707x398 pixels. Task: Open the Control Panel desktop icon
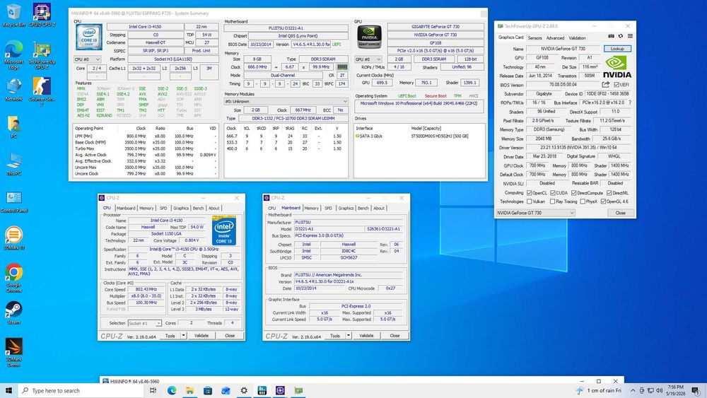[x=14, y=201]
